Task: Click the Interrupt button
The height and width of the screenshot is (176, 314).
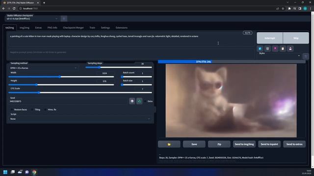Action: point(270,38)
